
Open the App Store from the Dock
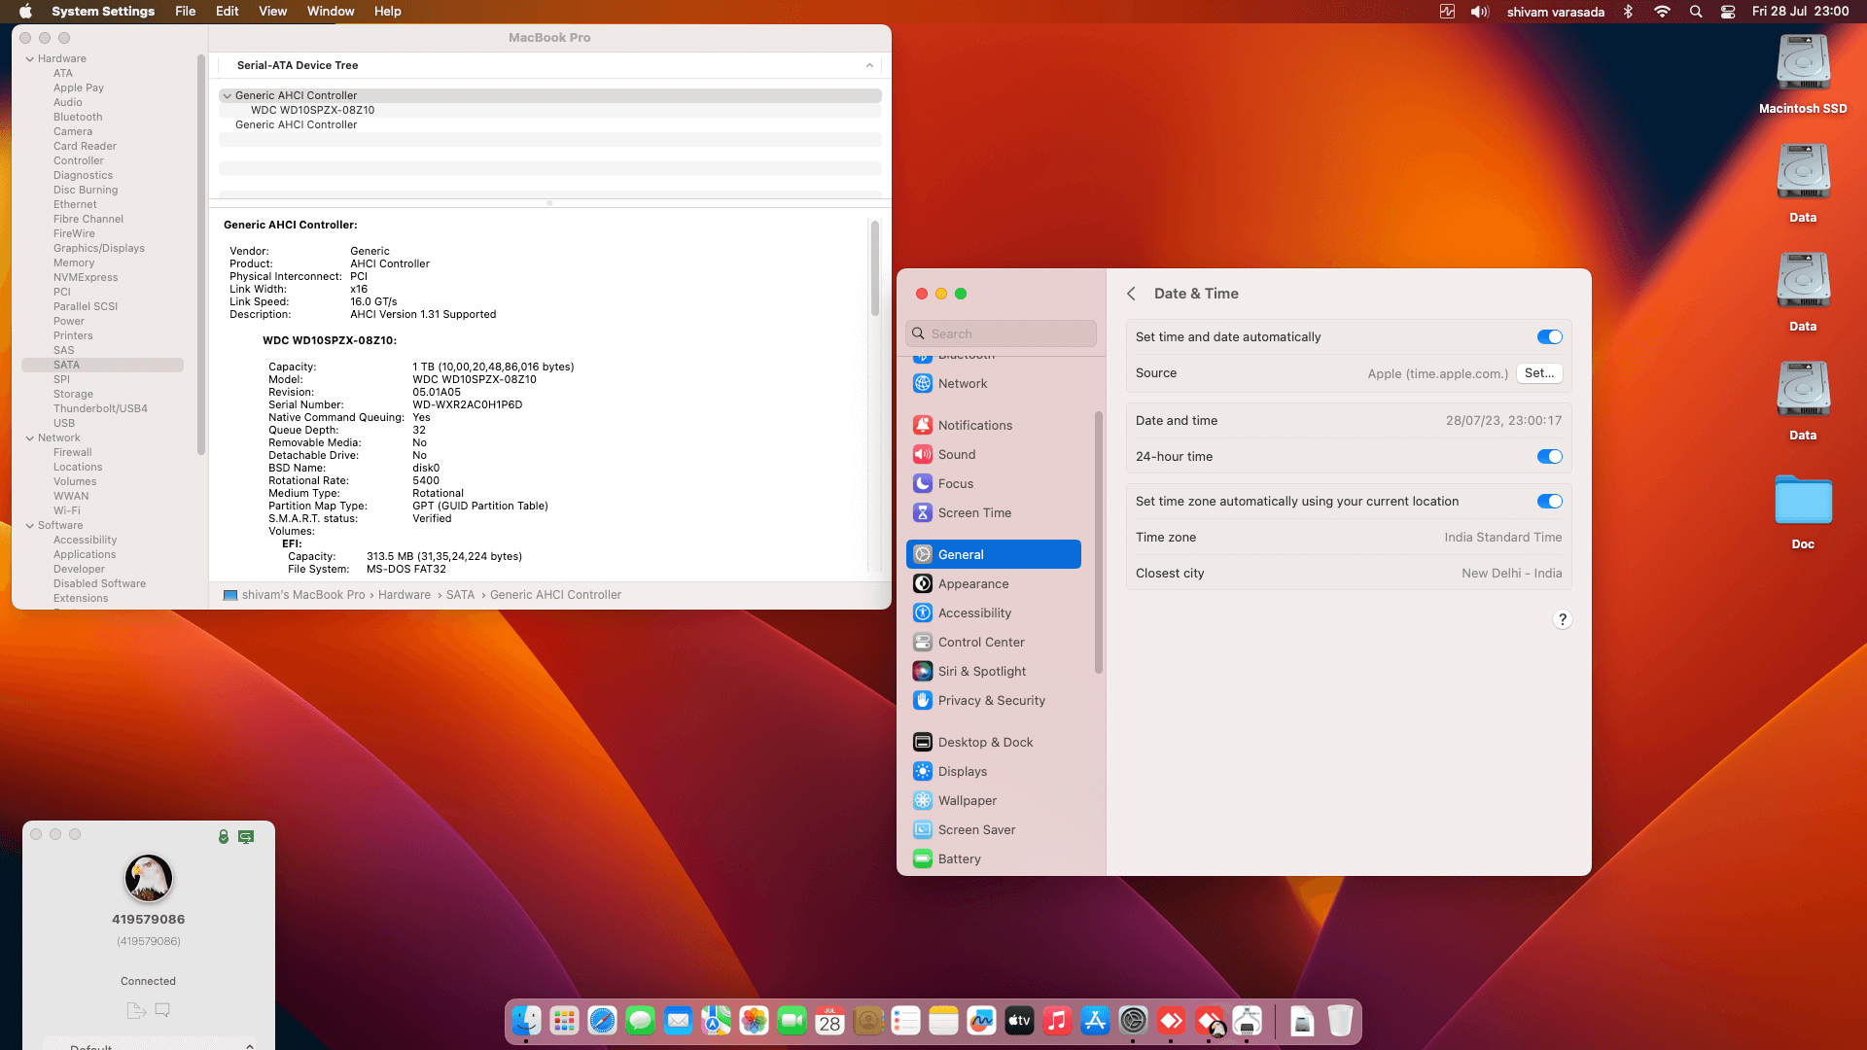click(x=1095, y=1021)
